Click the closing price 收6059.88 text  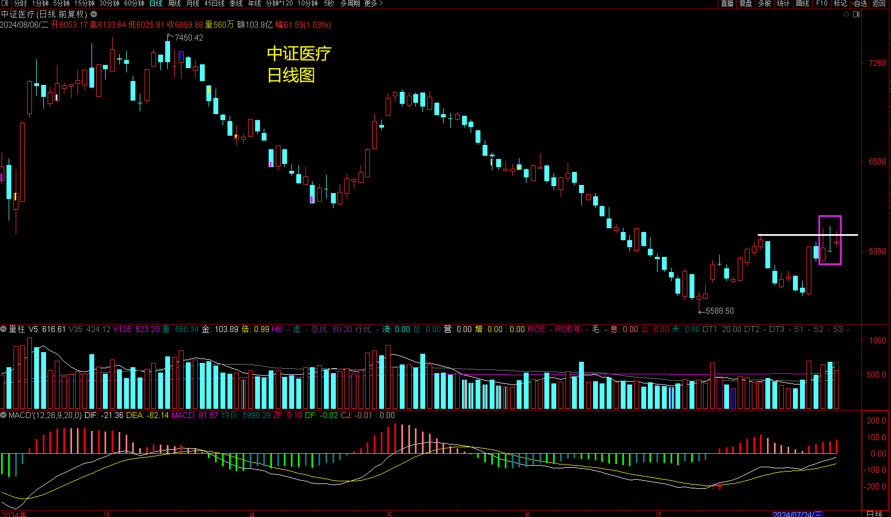point(185,25)
